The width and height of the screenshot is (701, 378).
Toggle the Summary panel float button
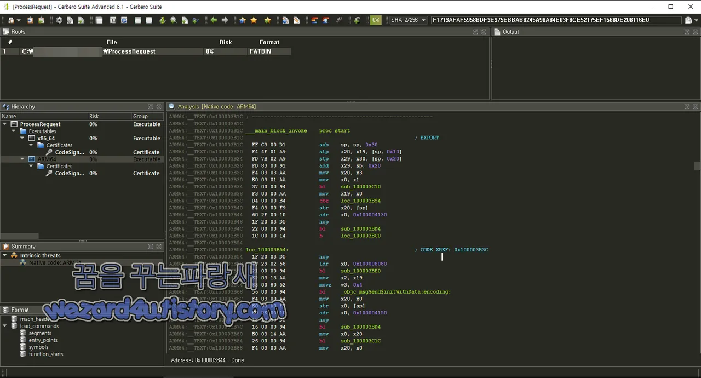(150, 246)
